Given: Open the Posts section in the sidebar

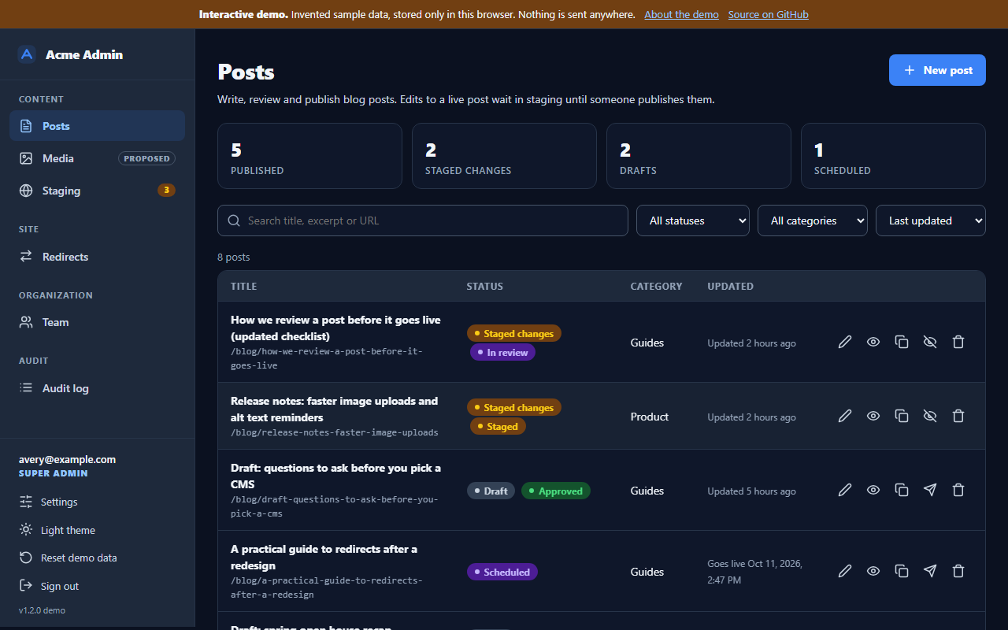Looking at the screenshot, I should (98, 126).
